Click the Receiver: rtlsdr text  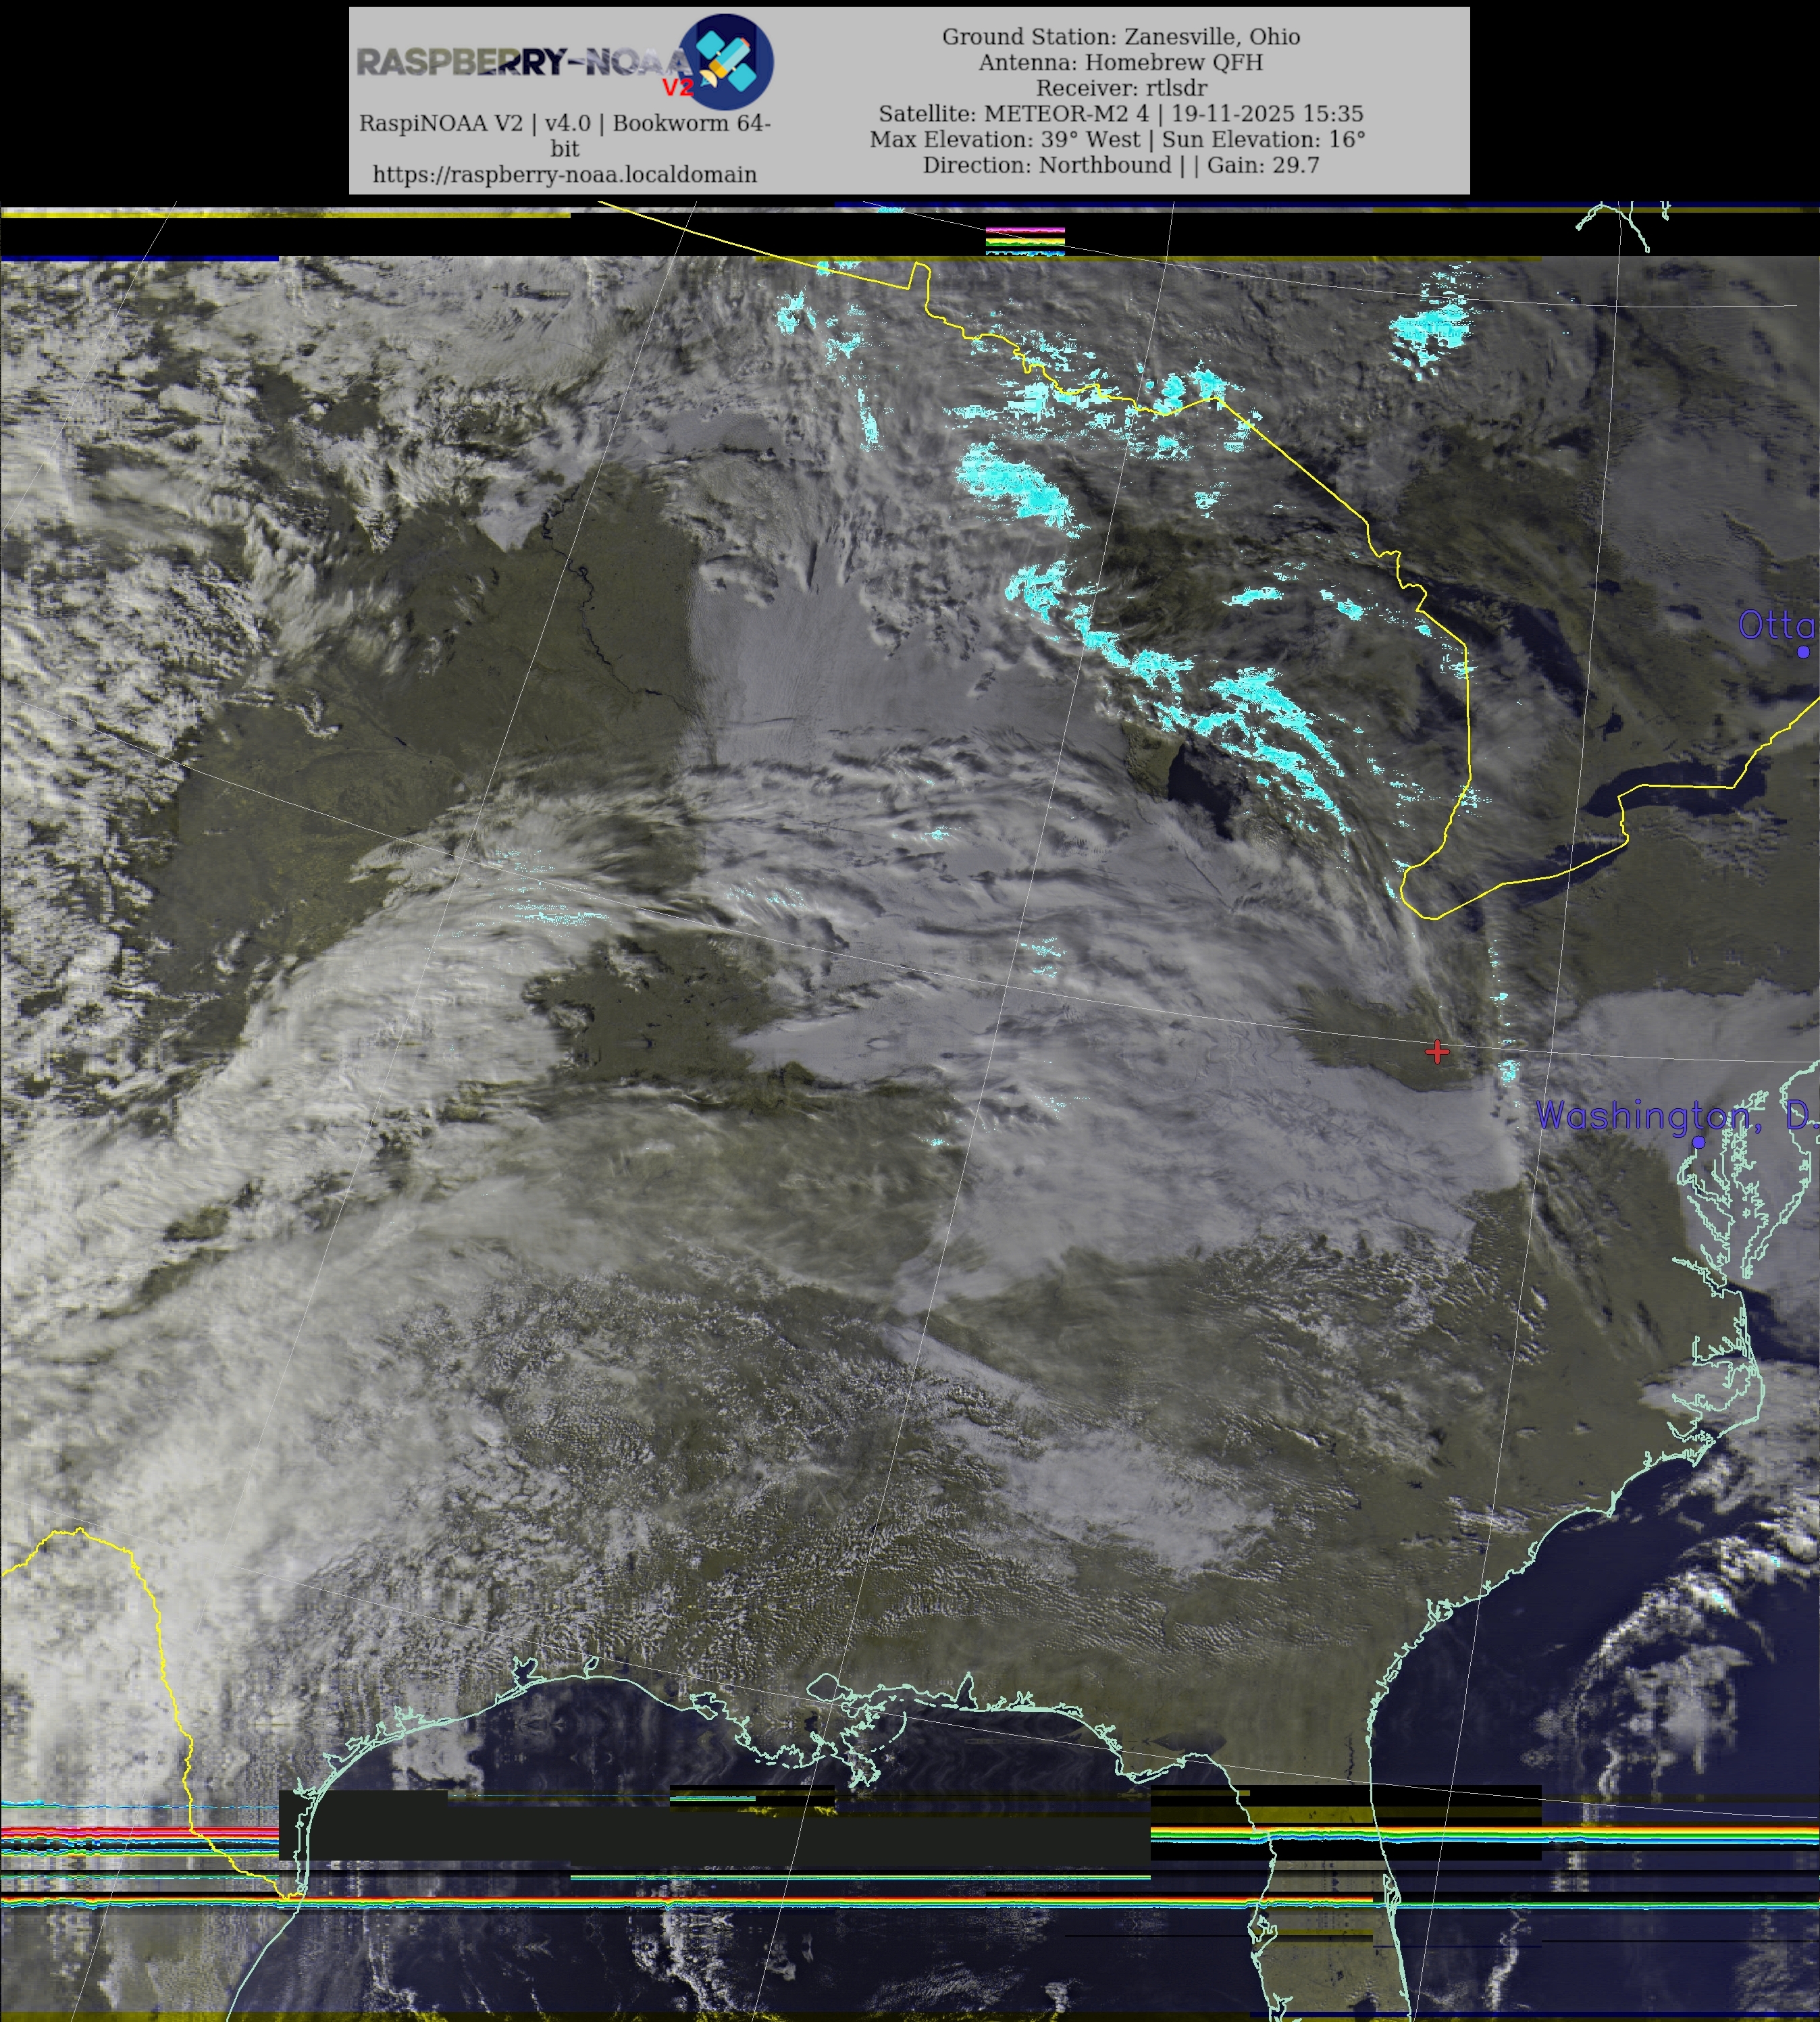1121,88
